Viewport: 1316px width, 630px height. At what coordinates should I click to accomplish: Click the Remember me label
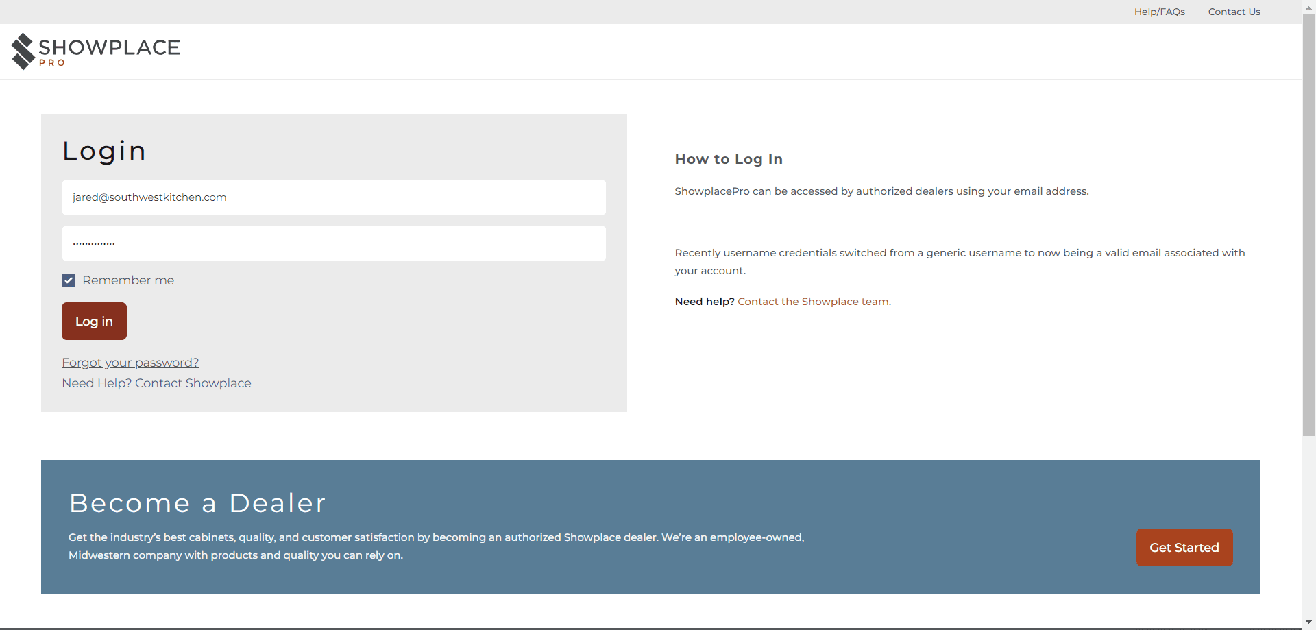click(x=128, y=280)
